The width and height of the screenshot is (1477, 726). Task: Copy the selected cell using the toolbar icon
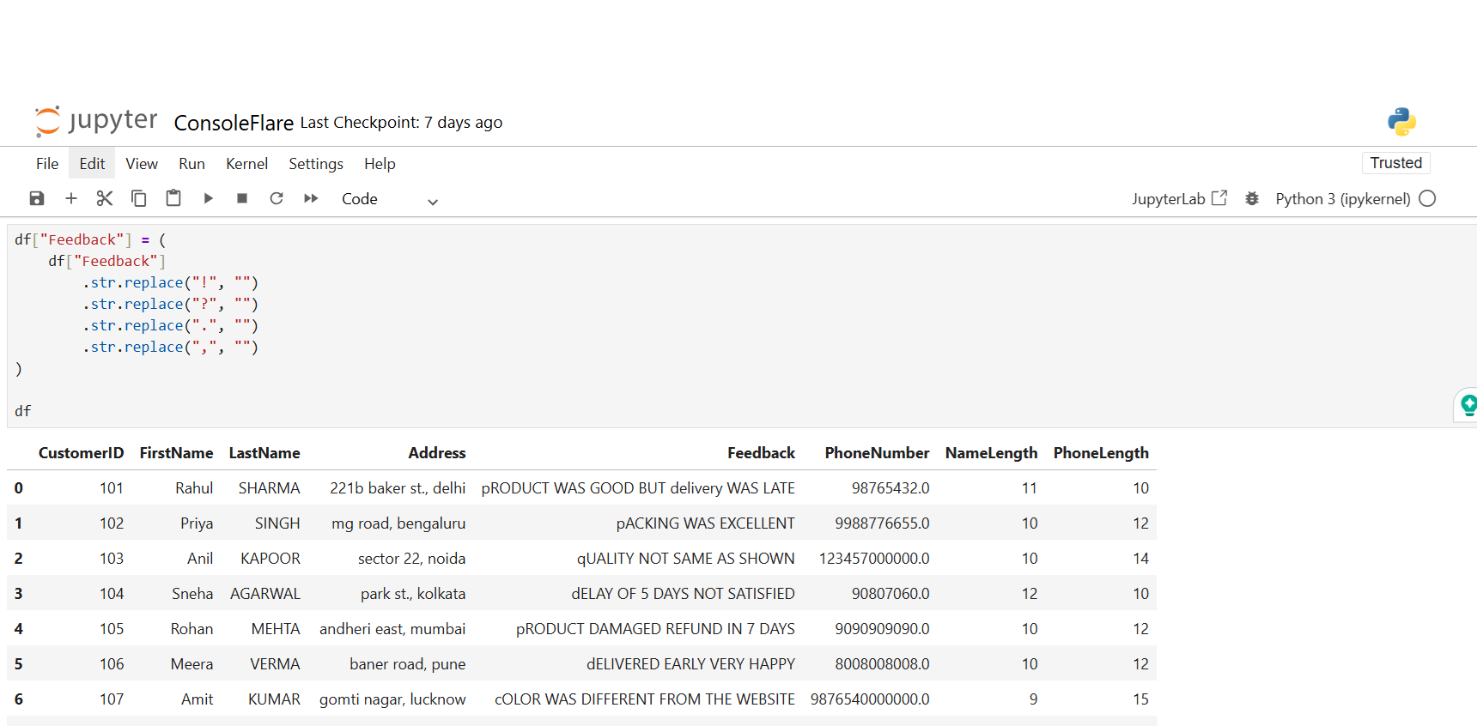138,199
